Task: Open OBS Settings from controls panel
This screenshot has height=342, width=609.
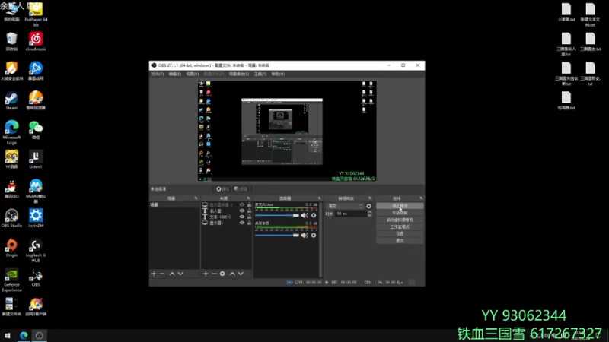Action: tap(400, 234)
